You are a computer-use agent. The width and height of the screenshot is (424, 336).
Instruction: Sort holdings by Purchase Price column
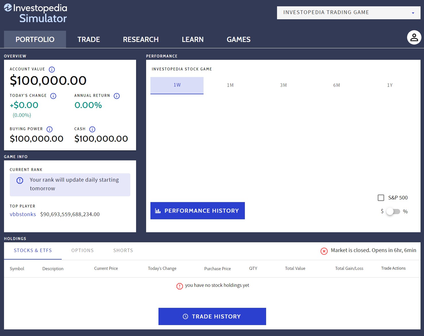[218, 269]
